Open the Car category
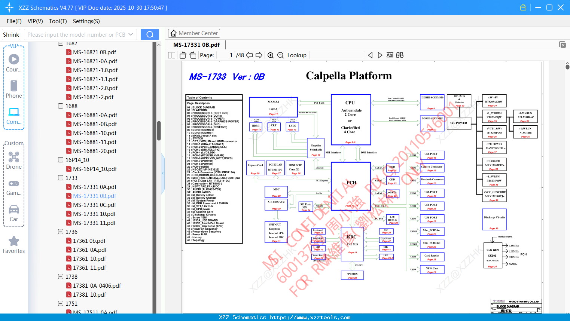 tap(14, 213)
